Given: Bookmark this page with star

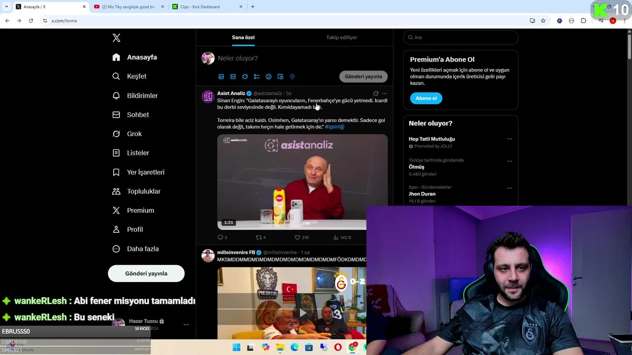Looking at the screenshot, I should click(543, 21).
